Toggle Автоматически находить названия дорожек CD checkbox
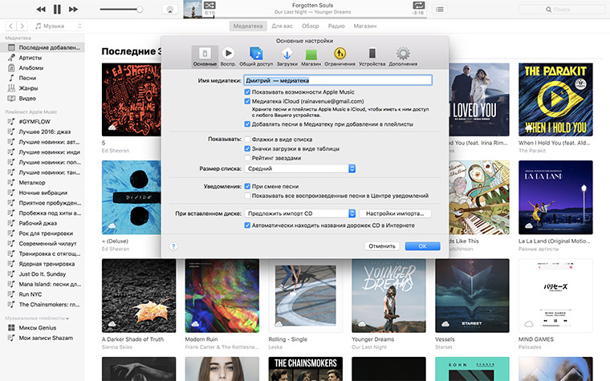This screenshot has width=610, height=381. pos(247,225)
